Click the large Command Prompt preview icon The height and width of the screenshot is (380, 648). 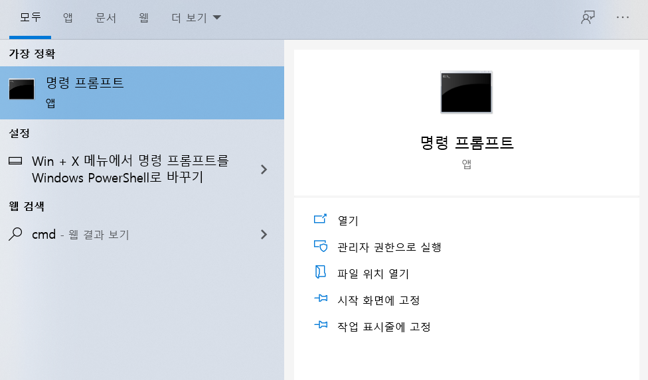click(466, 92)
